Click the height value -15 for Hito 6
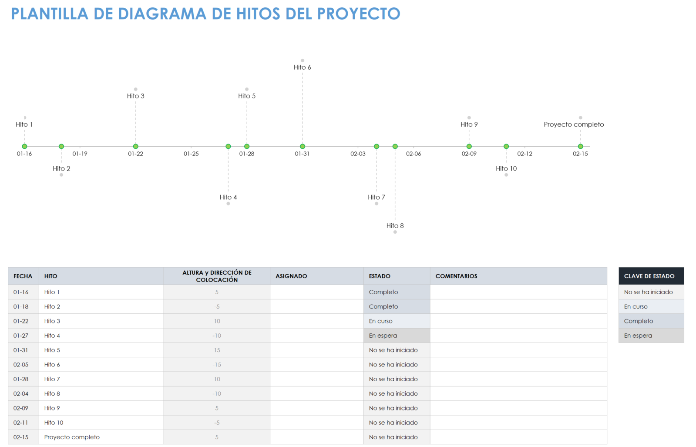The height and width of the screenshot is (447, 696). [217, 365]
